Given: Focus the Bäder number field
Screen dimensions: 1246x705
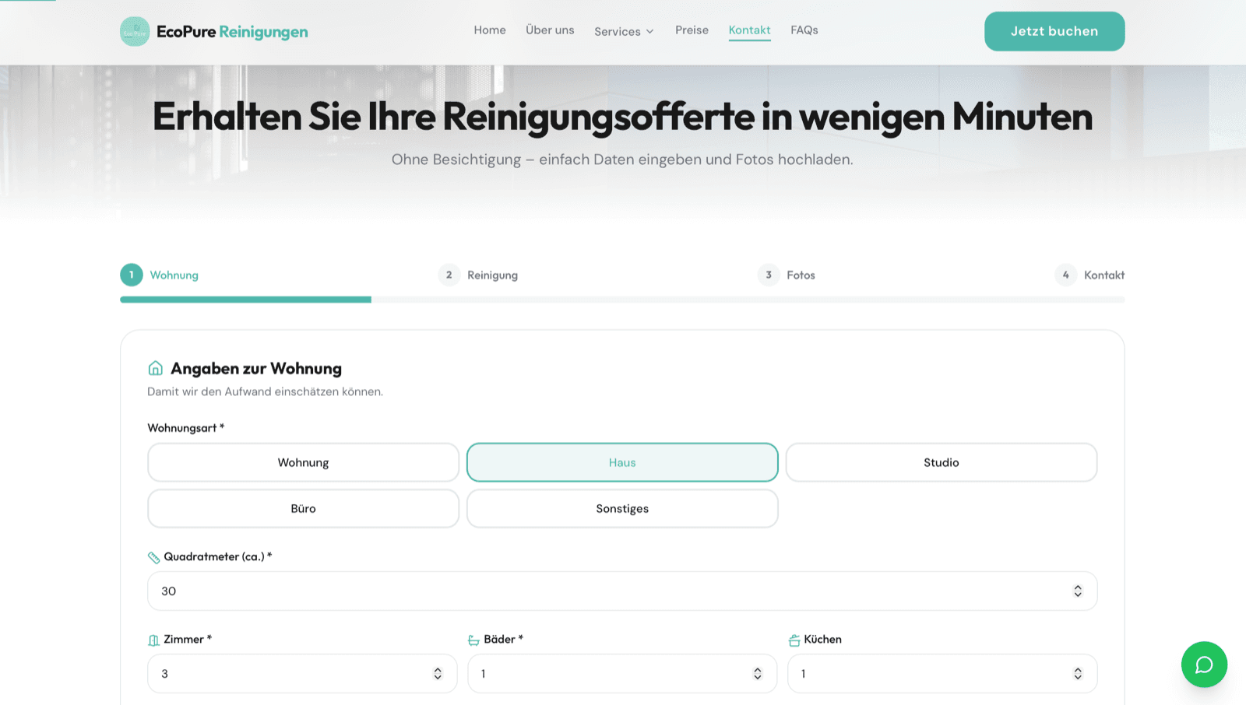Looking at the screenshot, I should click(622, 674).
